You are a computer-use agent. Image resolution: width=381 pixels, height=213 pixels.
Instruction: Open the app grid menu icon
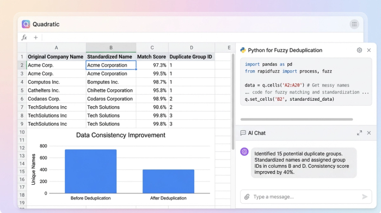pyautogui.click(x=354, y=24)
